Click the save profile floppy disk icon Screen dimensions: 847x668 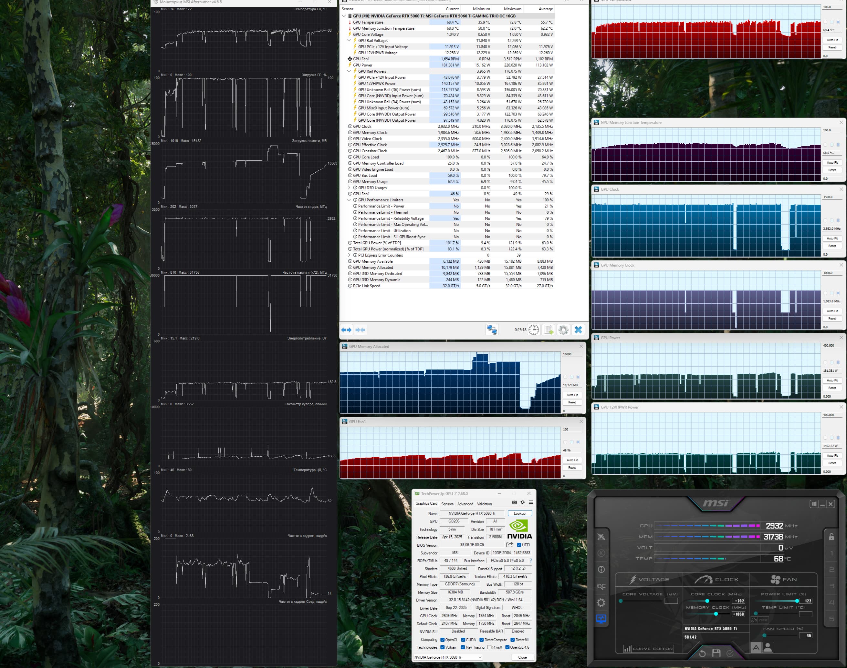coord(716,653)
